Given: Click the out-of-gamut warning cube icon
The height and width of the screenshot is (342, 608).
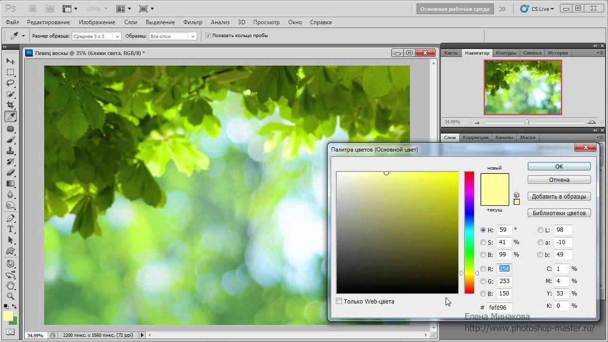Looking at the screenshot, I should pyautogui.click(x=517, y=195).
